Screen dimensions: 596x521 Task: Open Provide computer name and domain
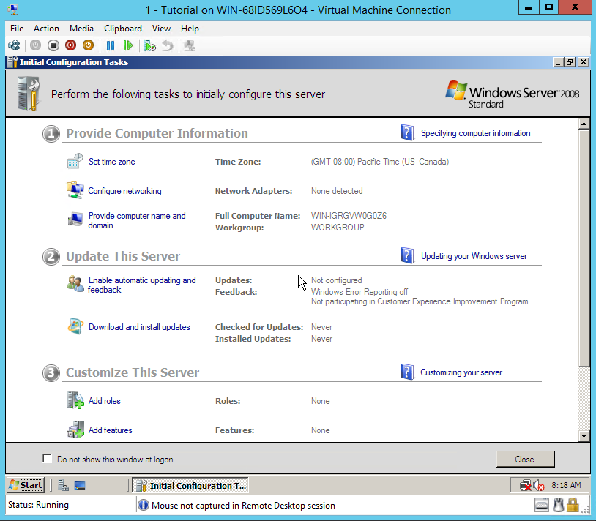coord(137,221)
